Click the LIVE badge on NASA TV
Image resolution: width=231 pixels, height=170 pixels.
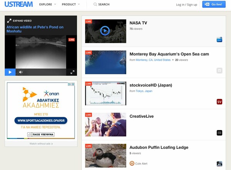[x=89, y=22]
